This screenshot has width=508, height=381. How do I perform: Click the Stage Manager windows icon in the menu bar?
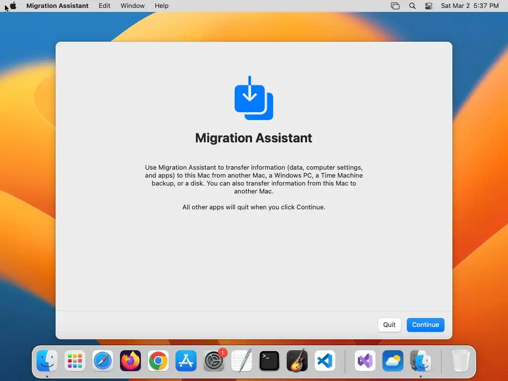coord(395,6)
